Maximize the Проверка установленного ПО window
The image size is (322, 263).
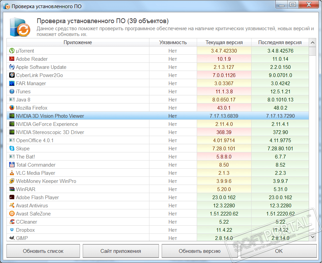click(x=293, y=4)
